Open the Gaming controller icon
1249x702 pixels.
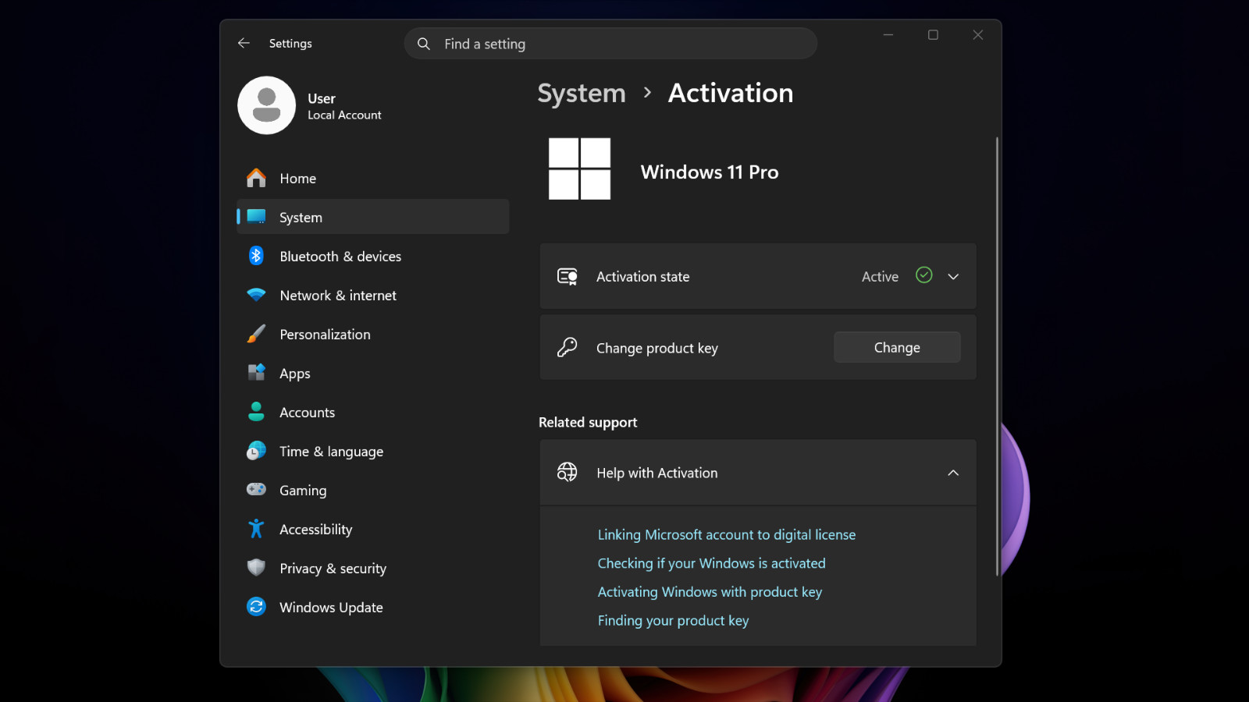(x=256, y=489)
